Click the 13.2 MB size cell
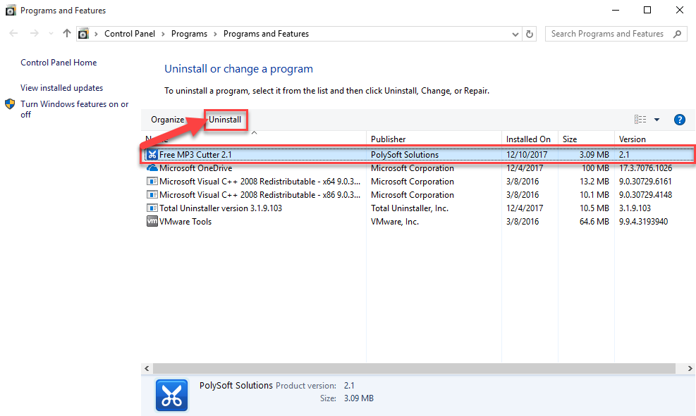Image resolution: width=696 pixels, height=416 pixels. click(x=594, y=181)
